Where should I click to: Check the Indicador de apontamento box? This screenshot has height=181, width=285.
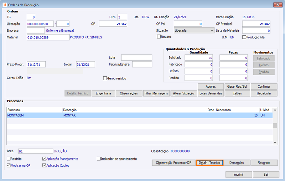[x=99, y=159]
